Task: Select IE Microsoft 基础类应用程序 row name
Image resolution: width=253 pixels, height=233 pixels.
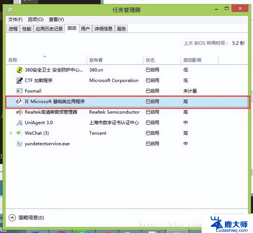Action: (55, 101)
